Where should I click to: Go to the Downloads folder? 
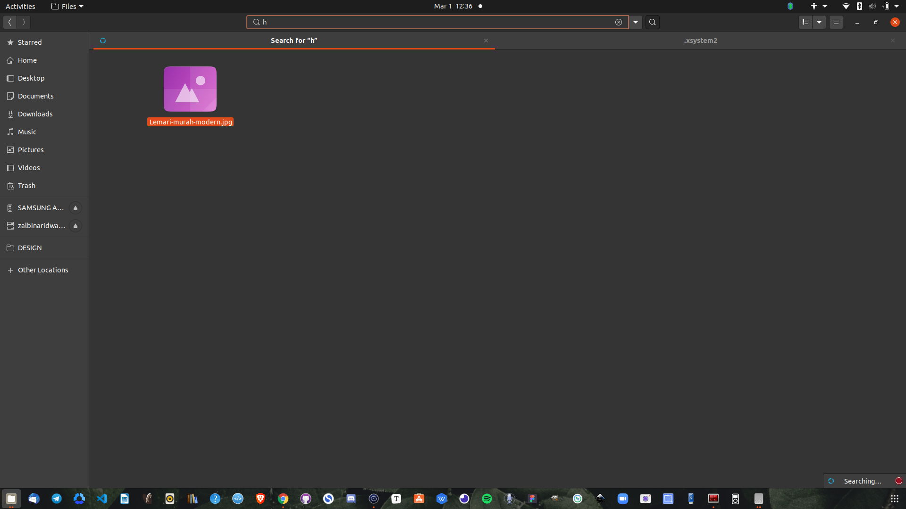click(35, 114)
